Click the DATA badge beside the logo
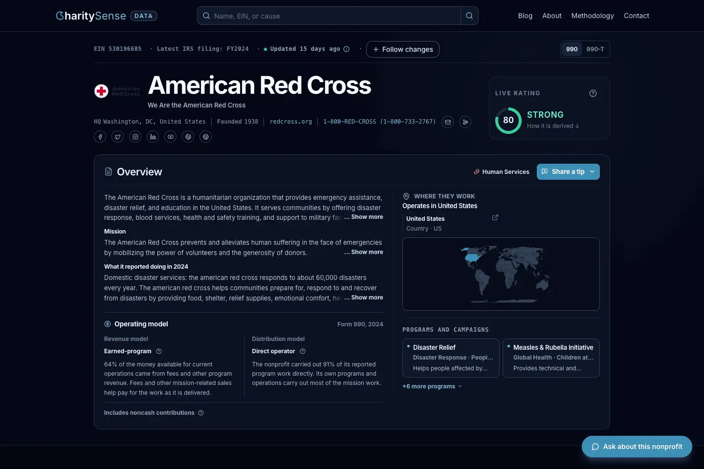 pos(143,16)
